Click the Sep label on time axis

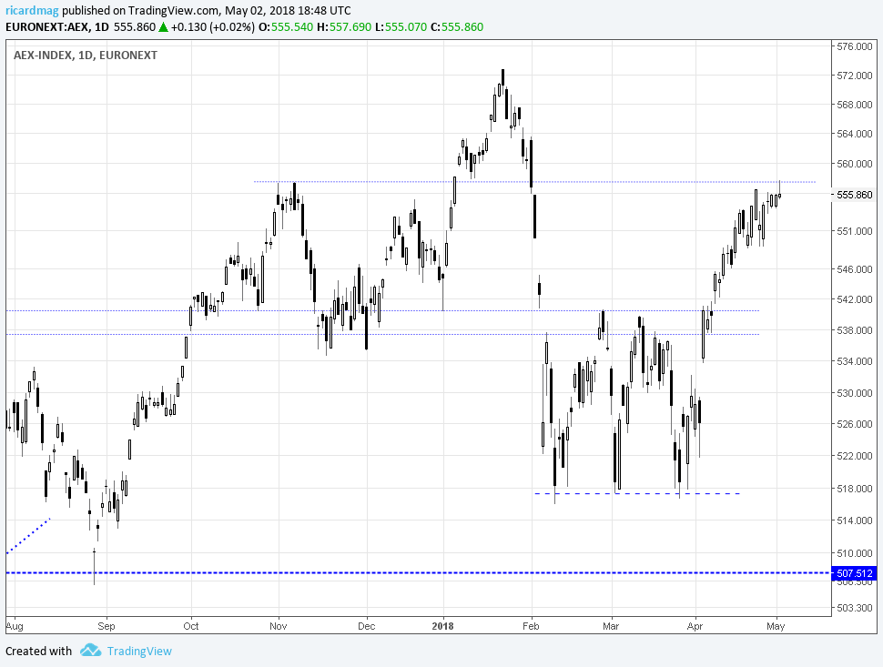[106, 626]
